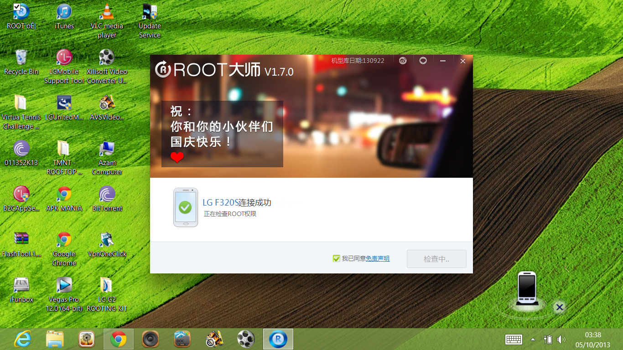The height and width of the screenshot is (350, 623).
Task: Click the holiday greeting banner
Action: 222,134
